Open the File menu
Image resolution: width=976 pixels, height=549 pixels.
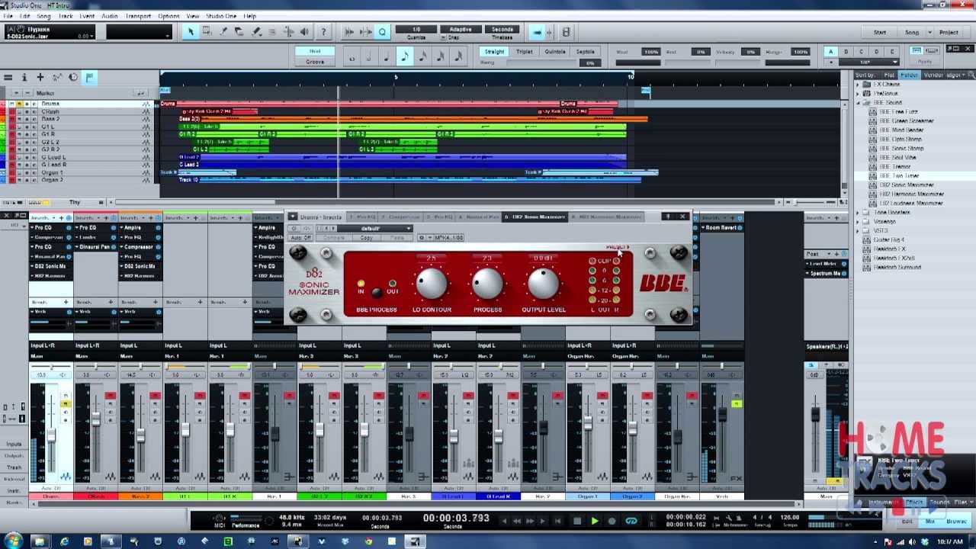[x=8, y=16]
